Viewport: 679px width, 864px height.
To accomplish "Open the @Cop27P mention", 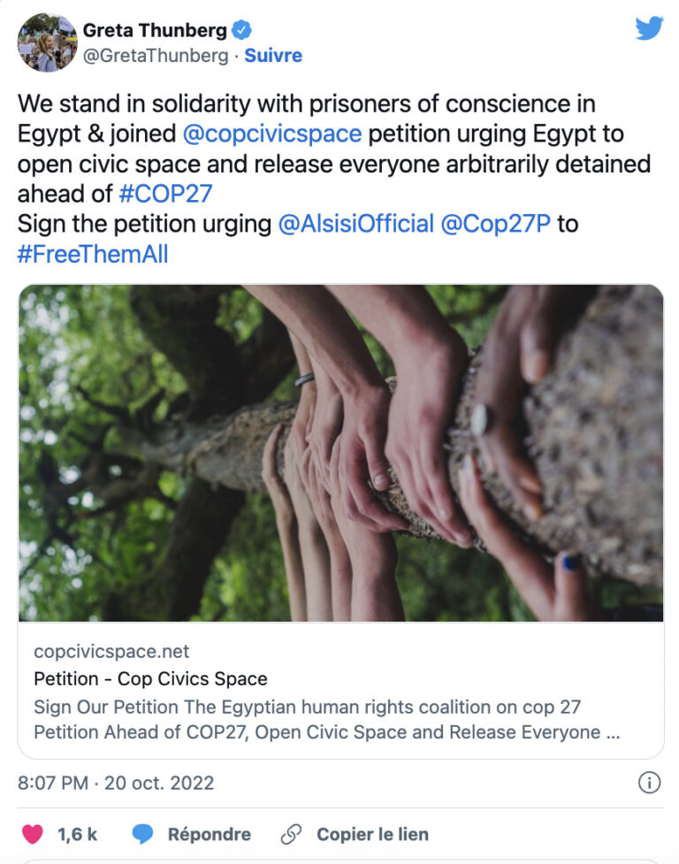I will click(495, 224).
